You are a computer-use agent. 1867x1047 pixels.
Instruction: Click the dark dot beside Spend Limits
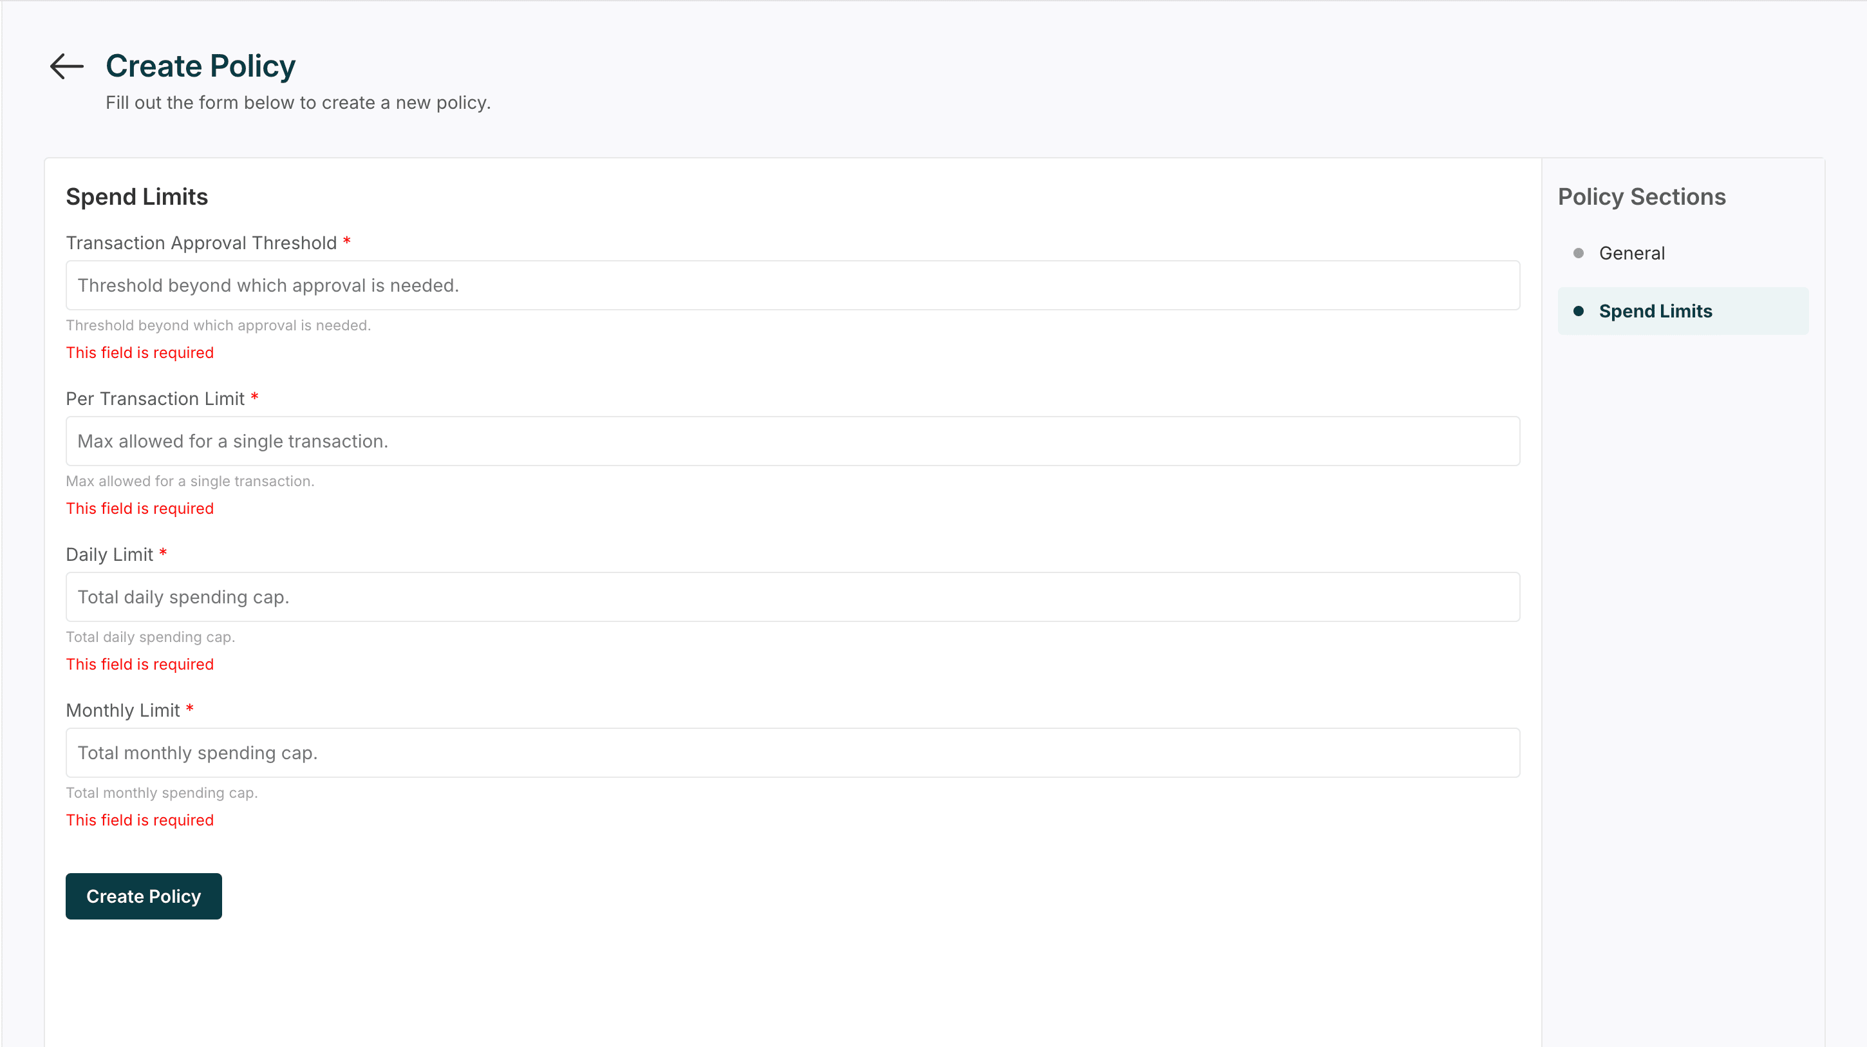coord(1578,311)
